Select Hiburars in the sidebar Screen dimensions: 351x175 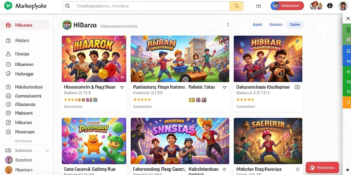tap(25, 25)
